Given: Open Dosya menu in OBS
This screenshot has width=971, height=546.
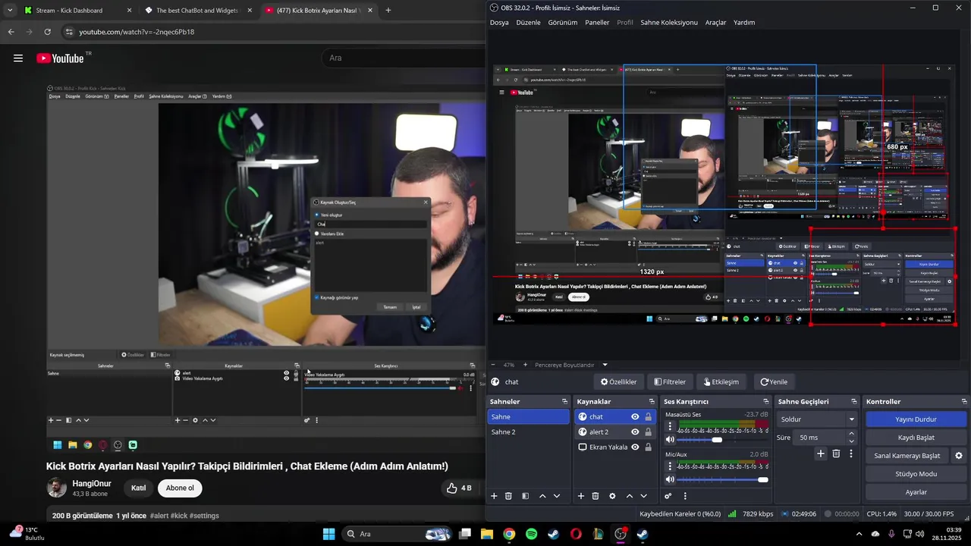Looking at the screenshot, I should click(x=499, y=23).
